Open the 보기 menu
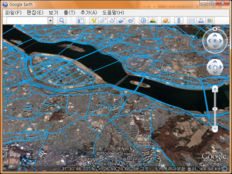Screen dimensions: 232x174 tap(53, 13)
